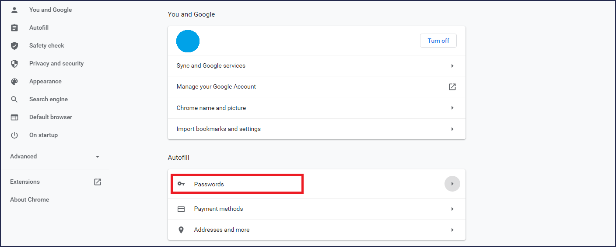This screenshot has width=616, height=247.
Task: Click the You and Google person icon
Action: [14, 10]
